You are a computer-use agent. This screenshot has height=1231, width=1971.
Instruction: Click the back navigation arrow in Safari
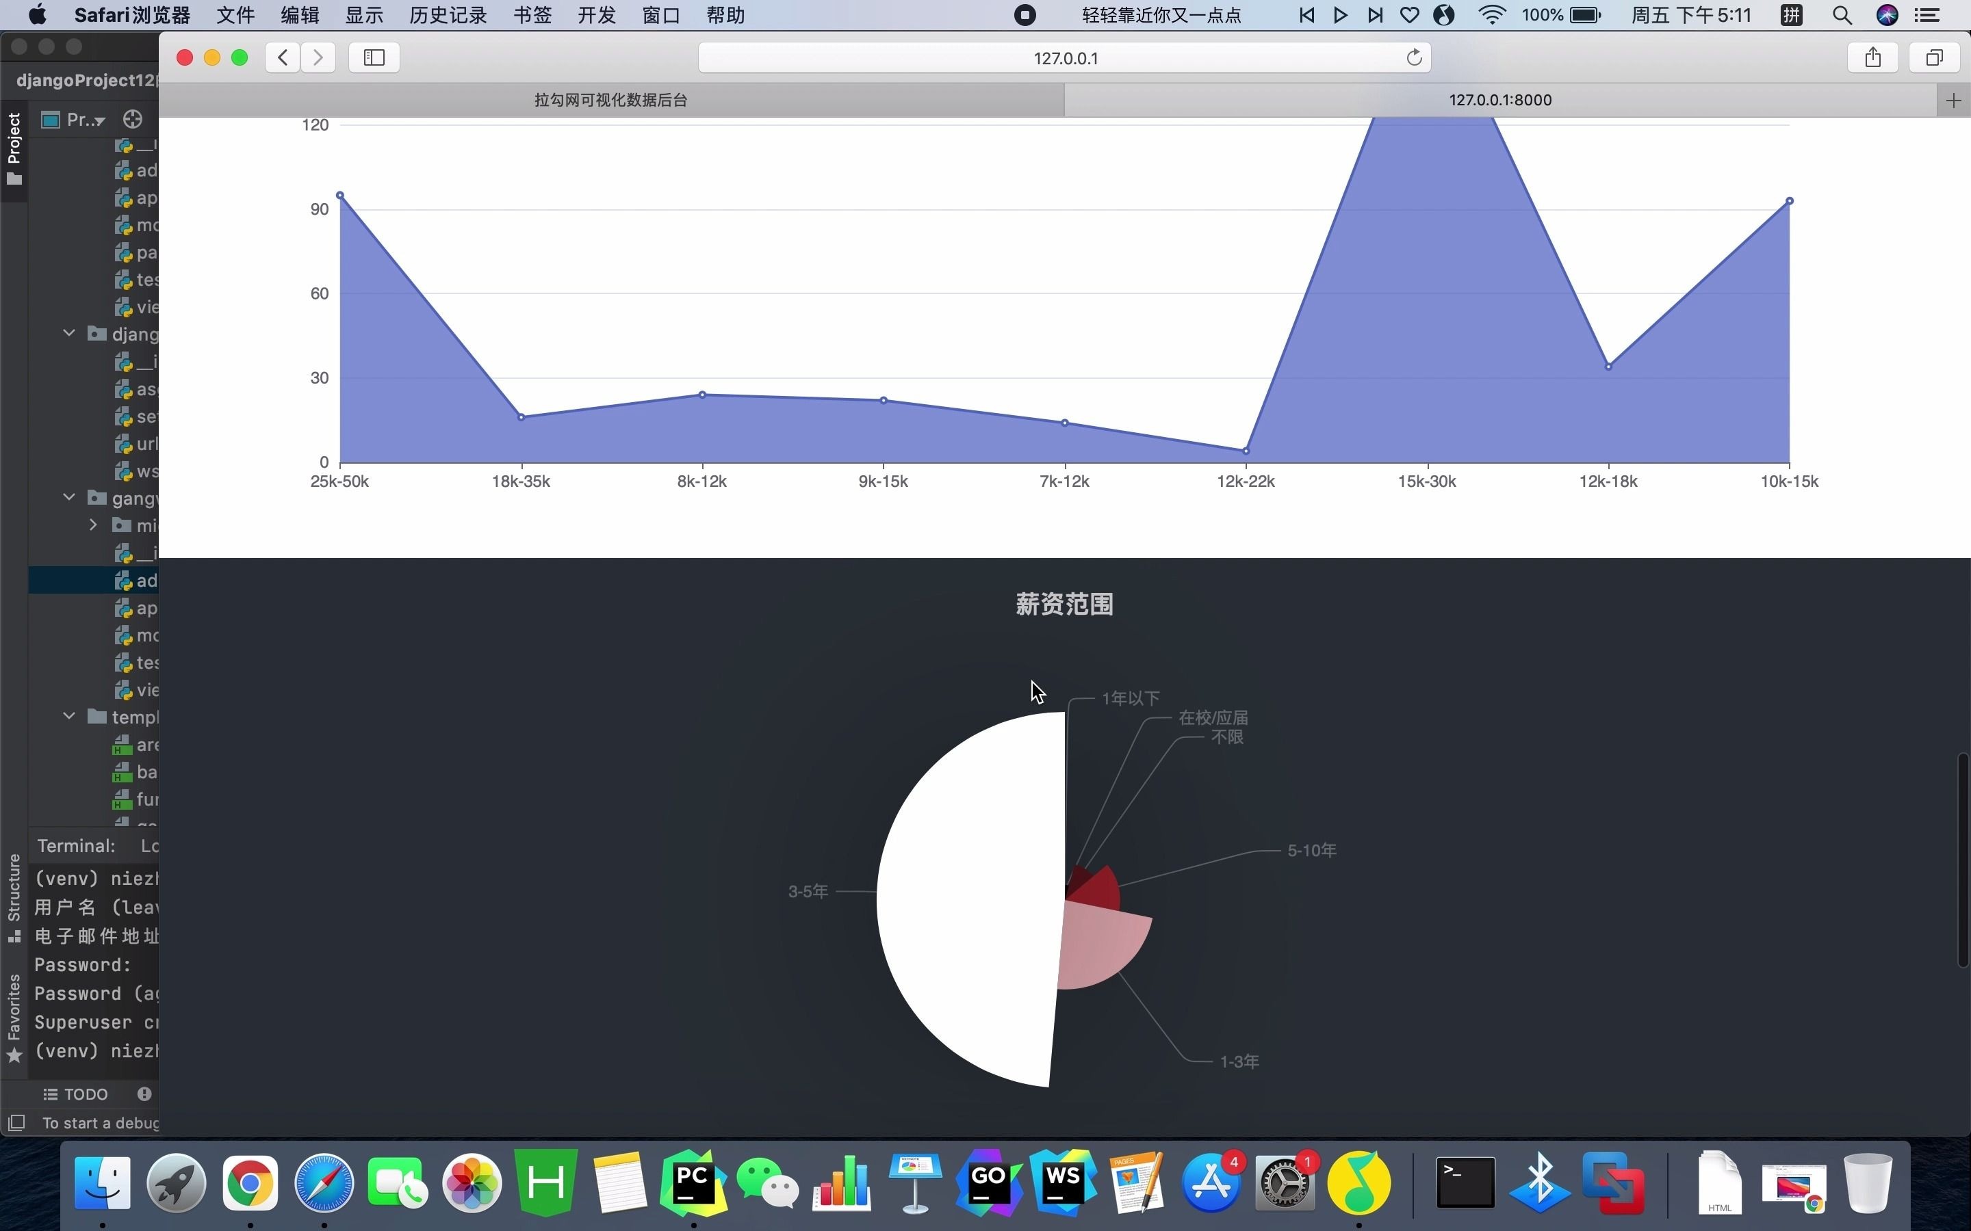pos(281,57)
